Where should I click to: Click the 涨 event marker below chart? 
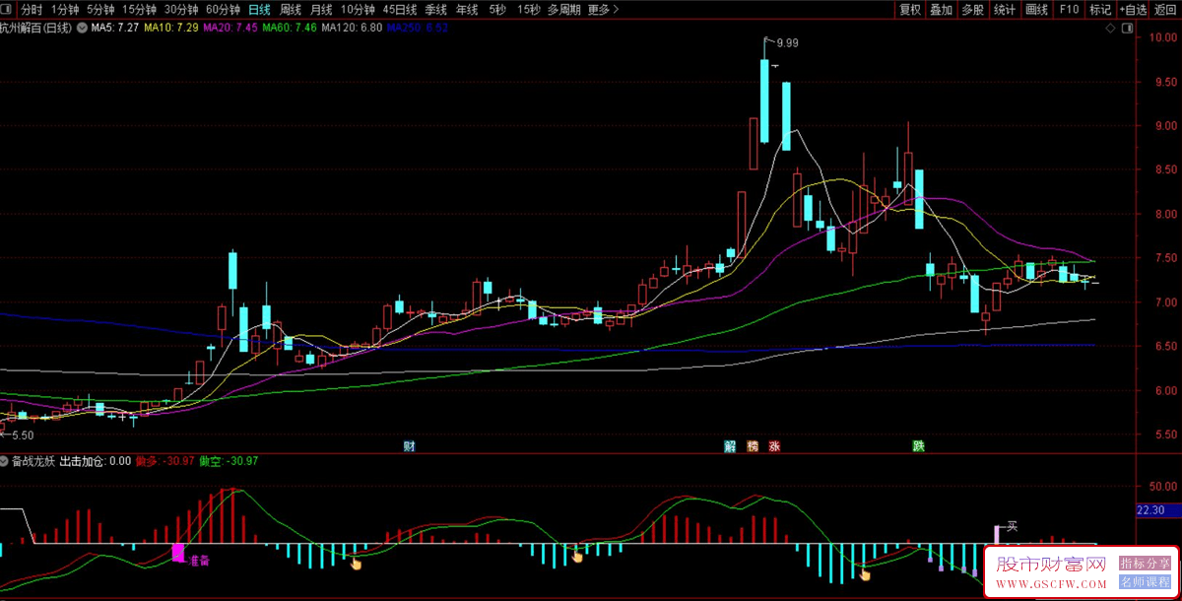(x=775, y=445)
